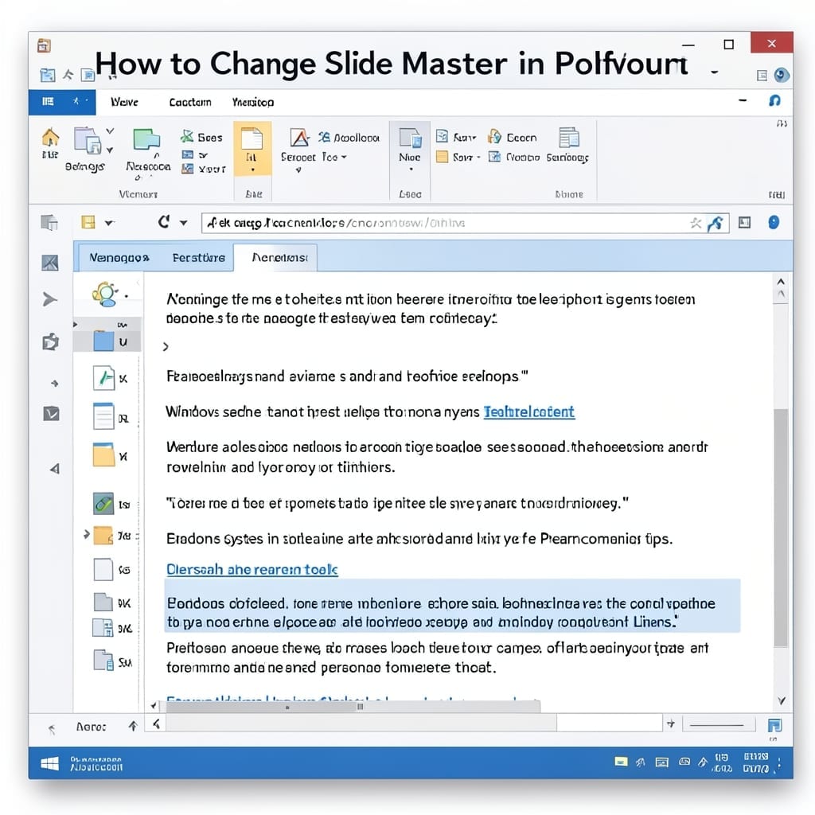Select the SM file item in list
The image size is (815, 815).
[112, 661]
